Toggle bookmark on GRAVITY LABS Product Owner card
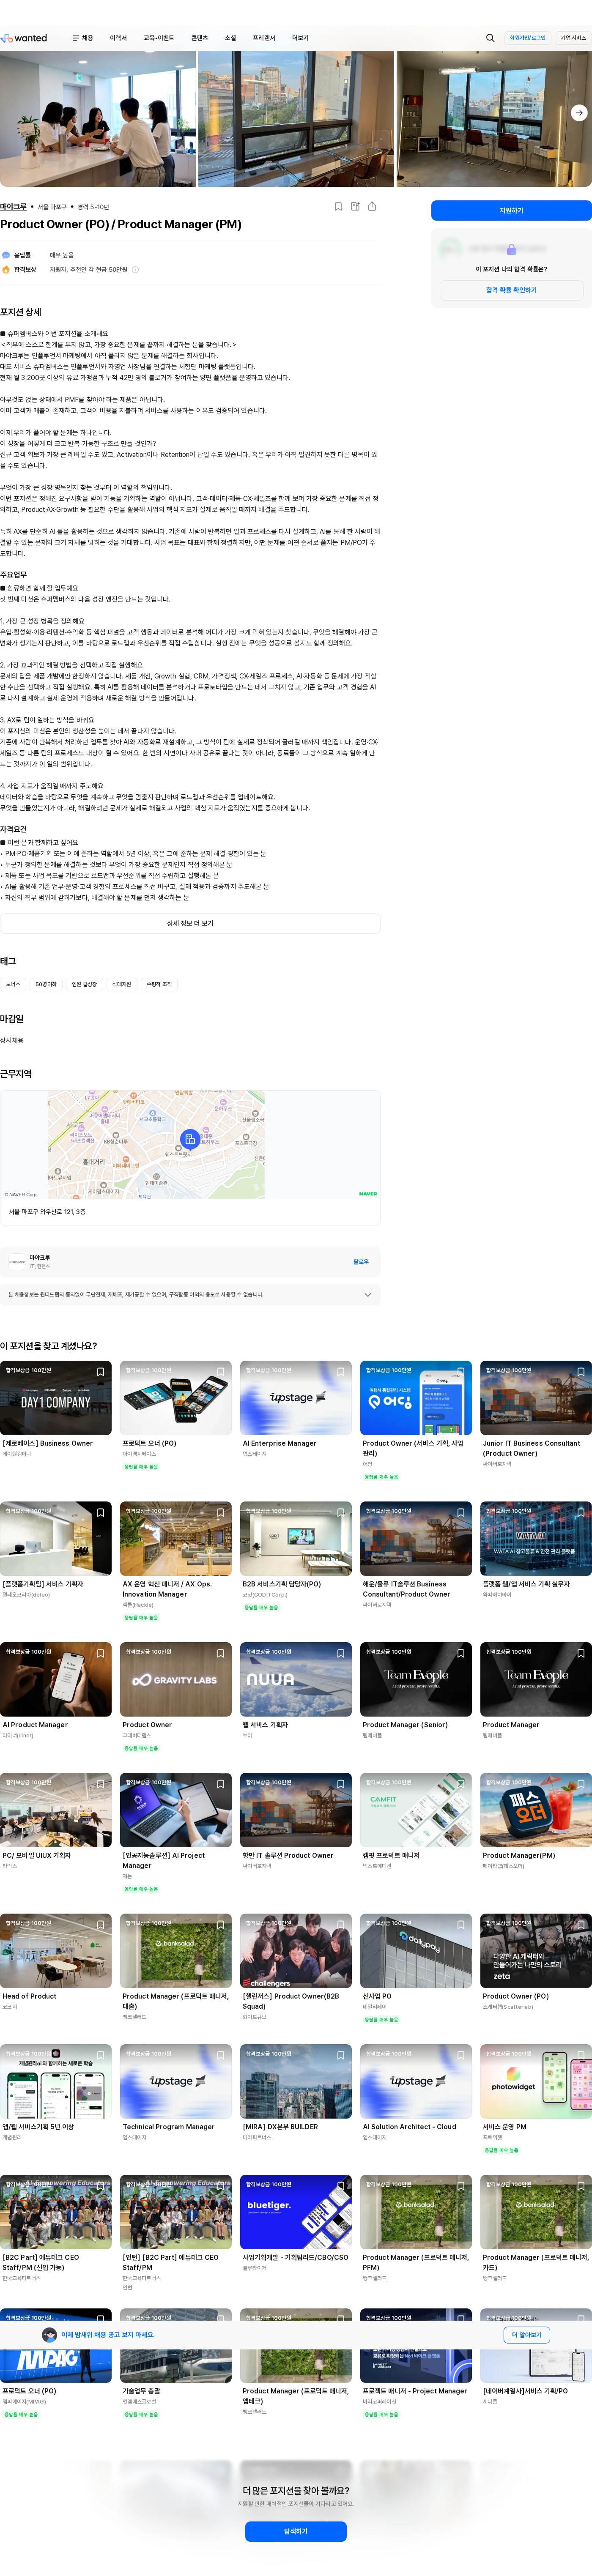This screenshot has width=592, height=2576. (220, 1653)
